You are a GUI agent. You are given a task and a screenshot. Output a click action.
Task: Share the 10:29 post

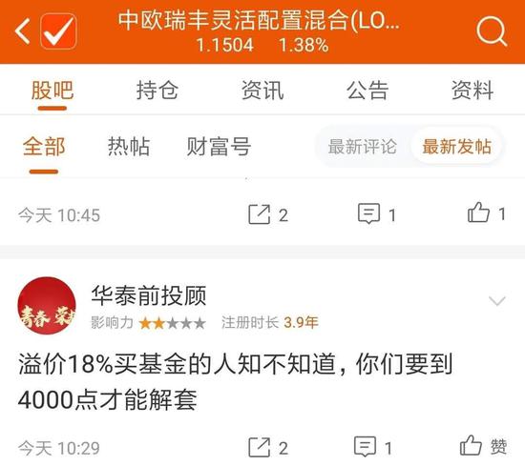point(268,447)
